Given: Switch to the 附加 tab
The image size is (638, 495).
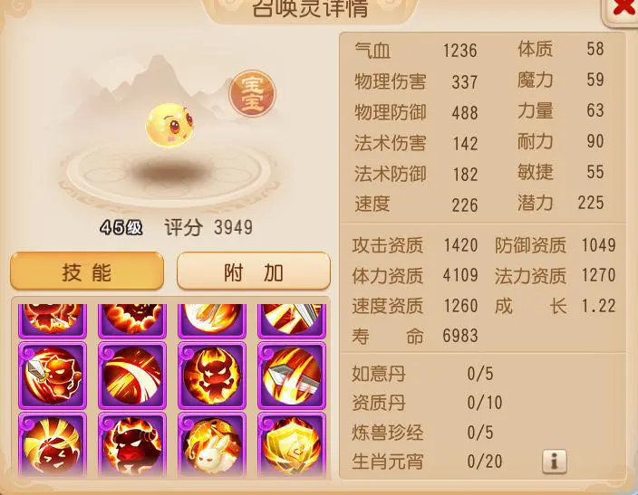Looking at the screenshot, I should [254, 271].
